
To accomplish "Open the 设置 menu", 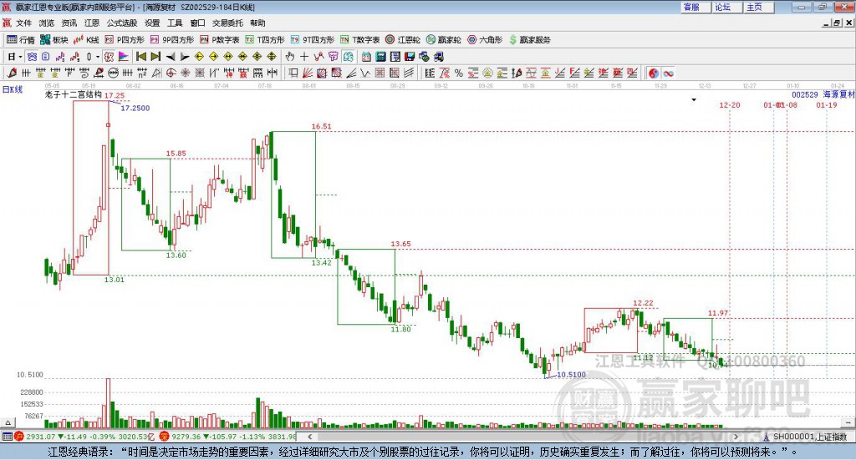I will 152,23.
